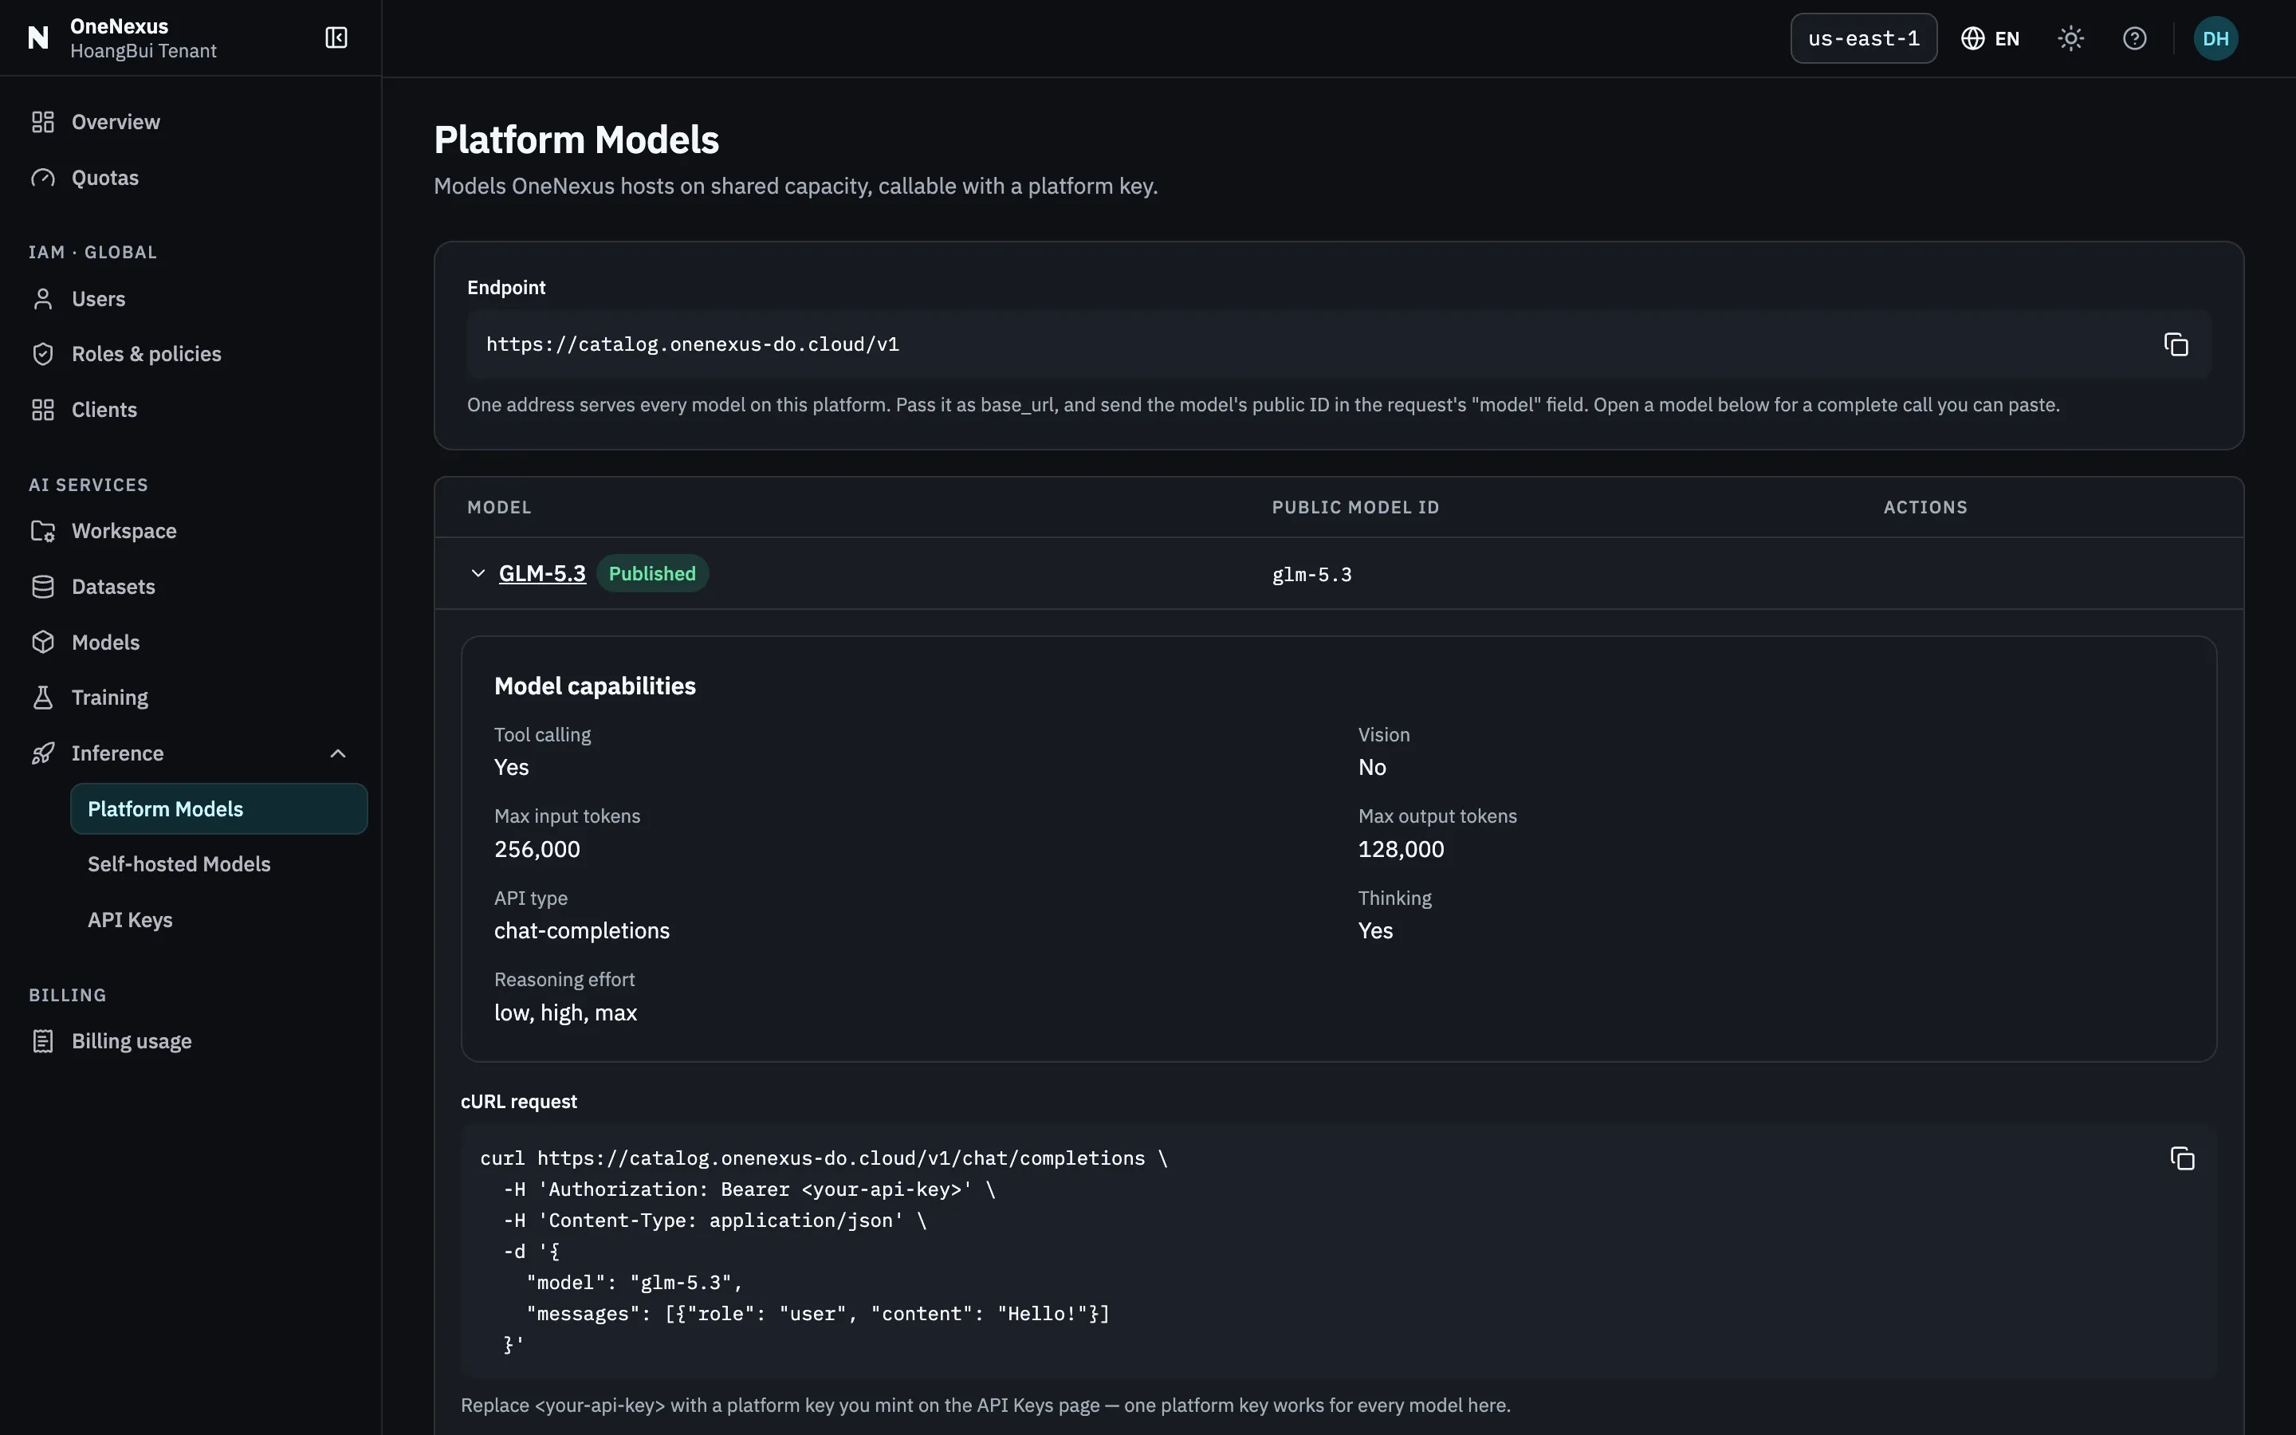Open the DH user avatar
The width and height of the screenshot is (2296, 1435).
(2215, 38)
